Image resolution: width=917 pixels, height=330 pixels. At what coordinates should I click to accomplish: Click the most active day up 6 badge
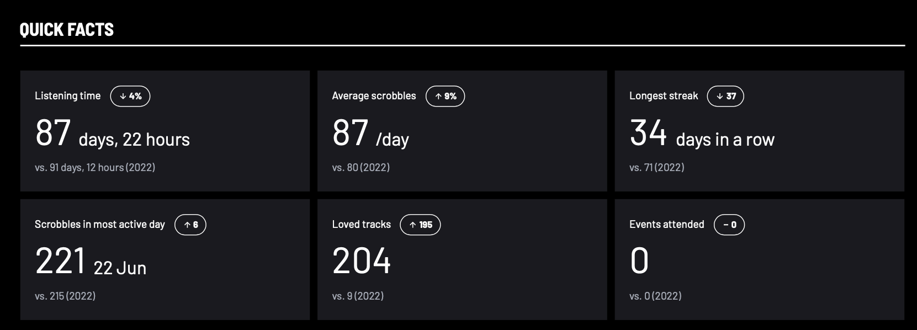coord(190,225)
